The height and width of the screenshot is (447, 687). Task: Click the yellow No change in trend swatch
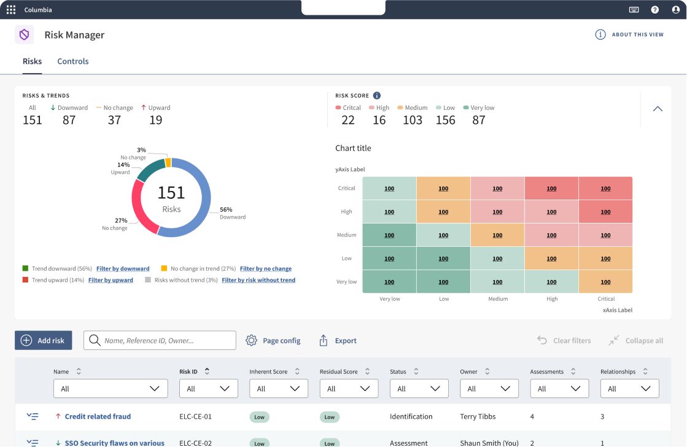point(165,268)
